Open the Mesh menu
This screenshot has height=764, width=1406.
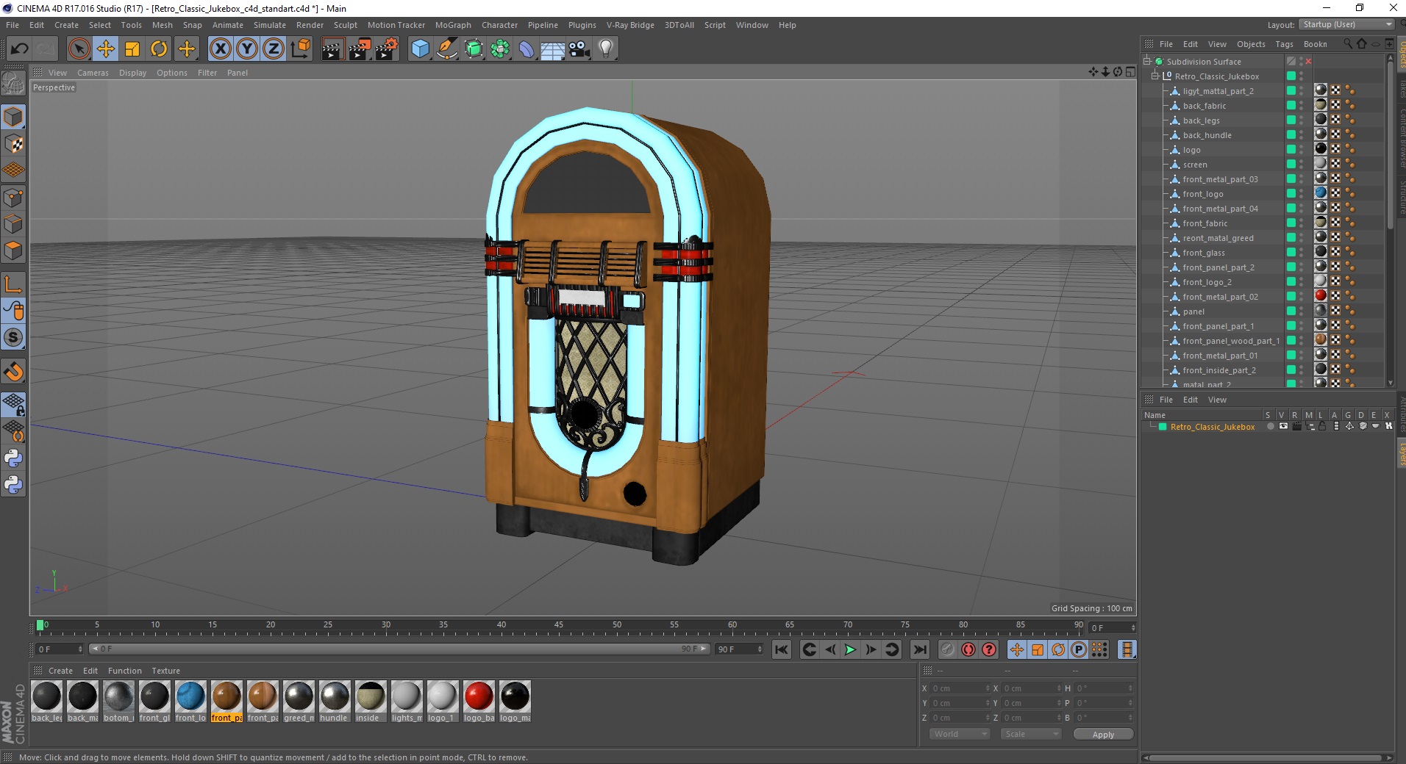tap(162, 25)
